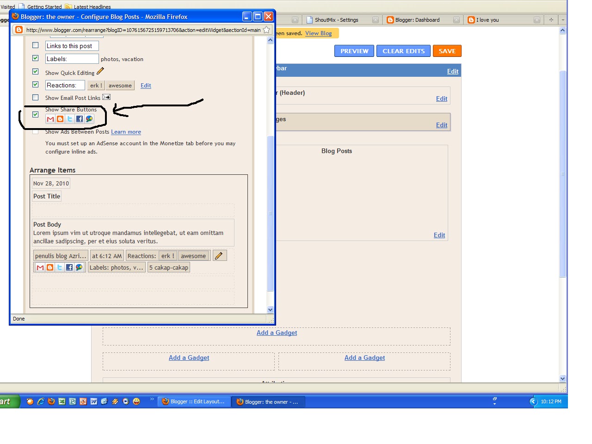Expand the quick launch overflow chevron
This screenshot has width=592, height=444.
(x=152, y=399)
